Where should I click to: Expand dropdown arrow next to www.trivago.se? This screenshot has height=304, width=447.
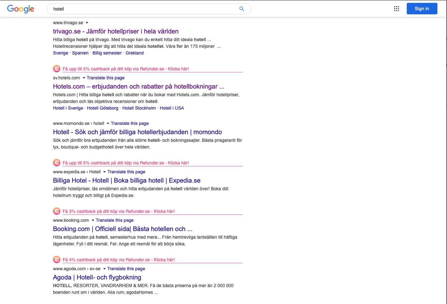[x=87, y=23]
